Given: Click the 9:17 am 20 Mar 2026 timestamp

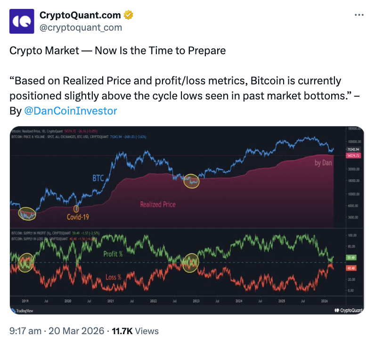Looking at the screenshot, I should (57, 331).
